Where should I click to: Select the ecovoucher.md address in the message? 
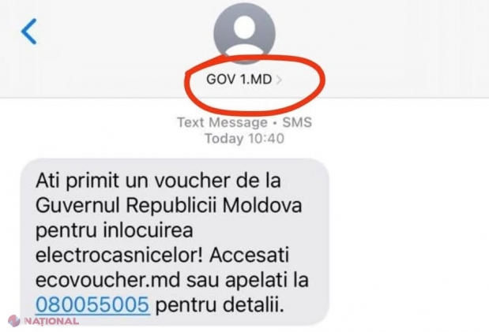(x=108, y=280)
